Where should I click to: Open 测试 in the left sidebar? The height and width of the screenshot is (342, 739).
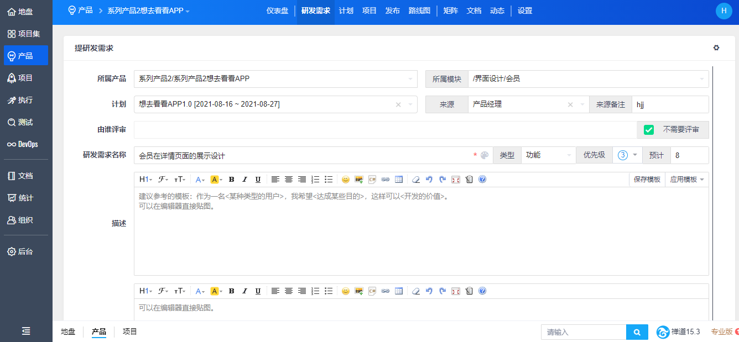pyautogui.click(x=25, y=122)
